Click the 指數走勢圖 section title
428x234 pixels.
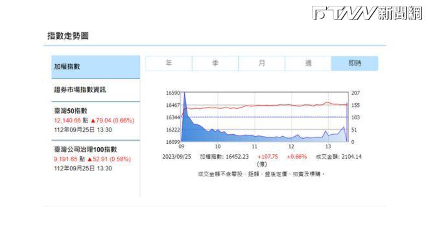68,36
